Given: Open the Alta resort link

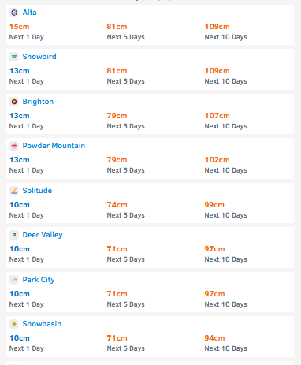Looking at the screenshot, I should pyautogui.click(x=29, y=13).
